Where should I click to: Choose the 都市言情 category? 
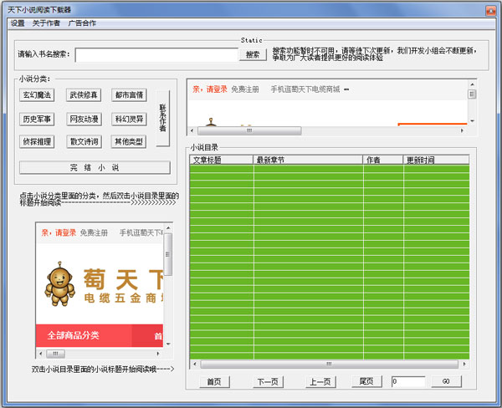(129, 95)
